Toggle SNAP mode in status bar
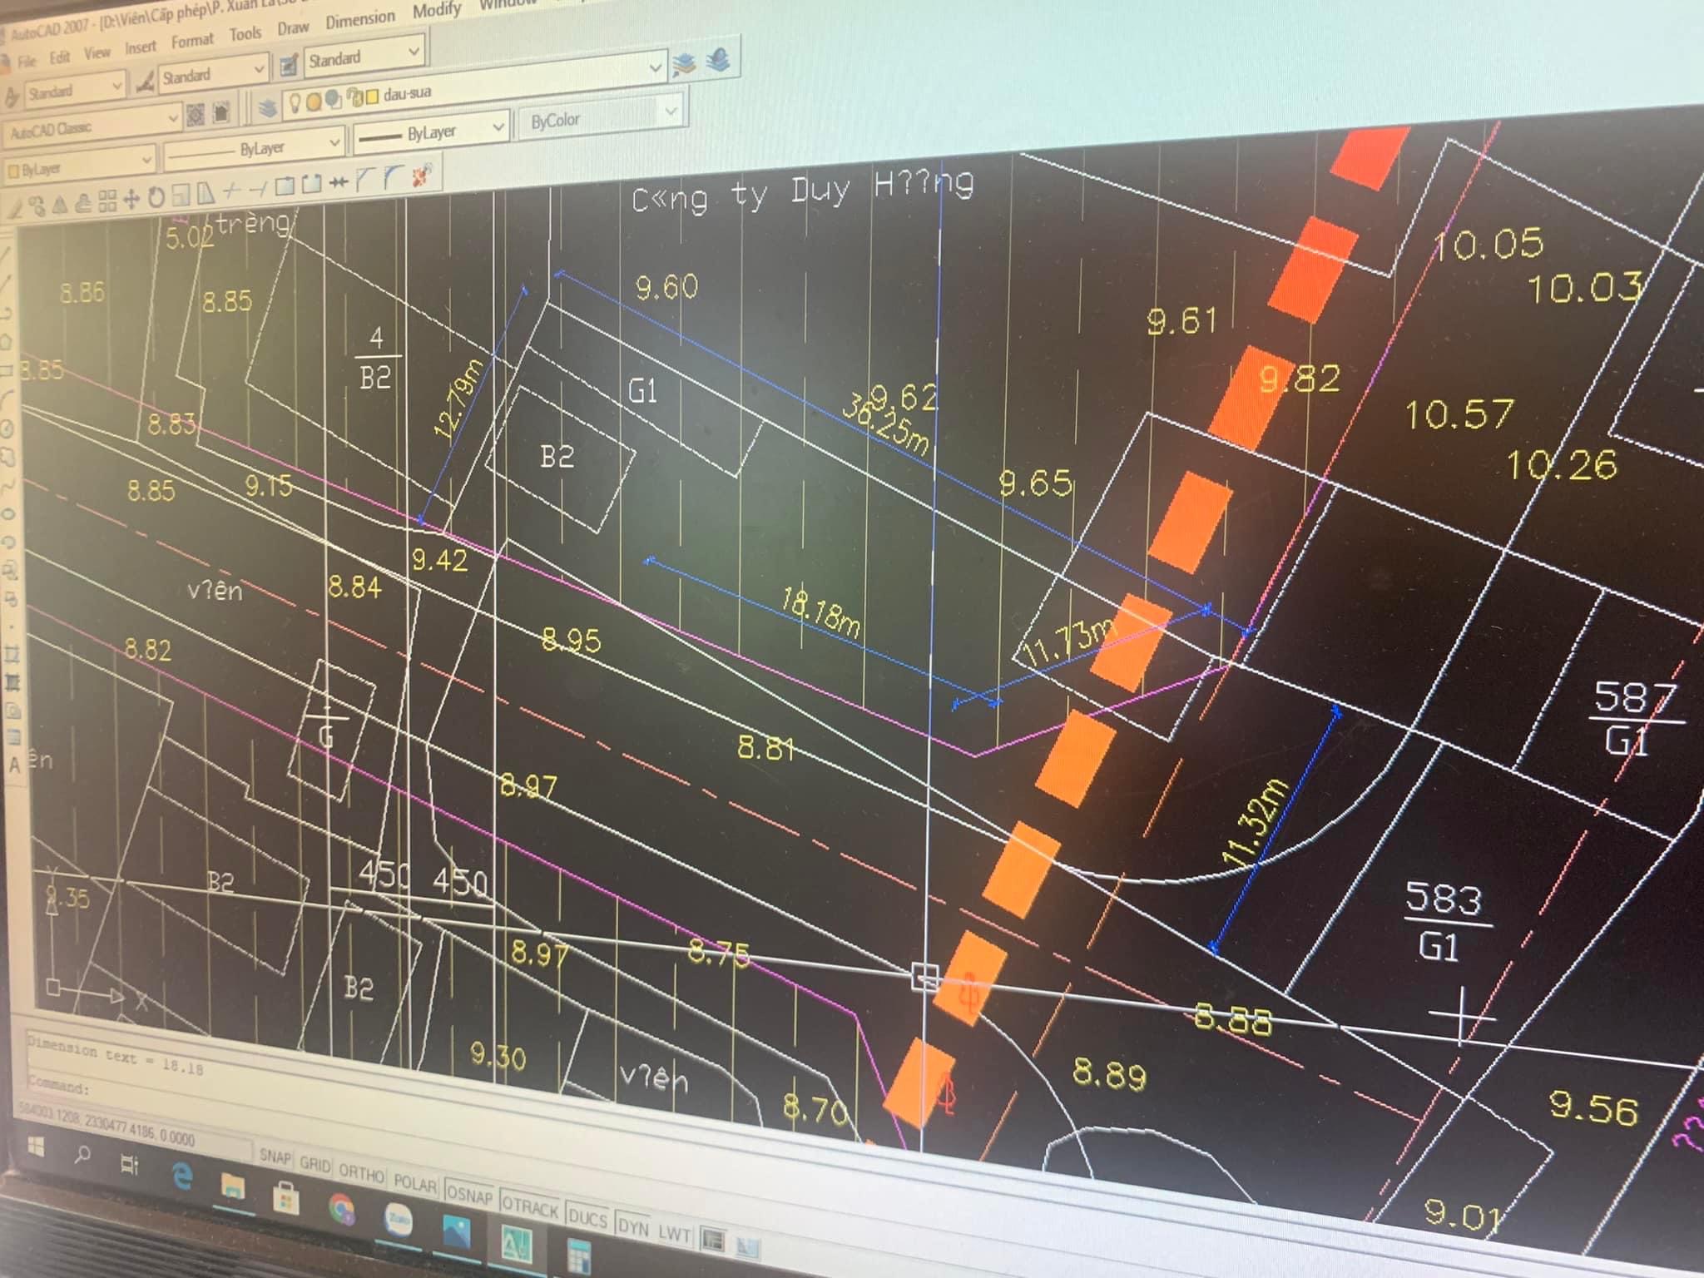This screenshot has width=1704, height=1278. point(275,1157)
